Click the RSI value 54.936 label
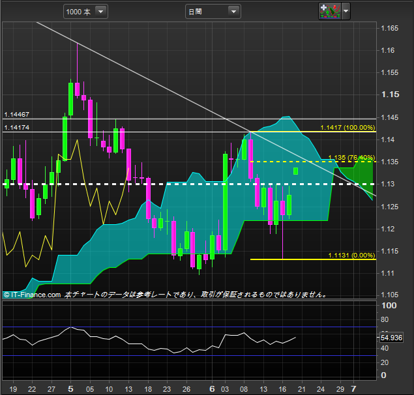The height and width of the screenshot is (395, 414). pyautogui.click(x=391, y=338)
